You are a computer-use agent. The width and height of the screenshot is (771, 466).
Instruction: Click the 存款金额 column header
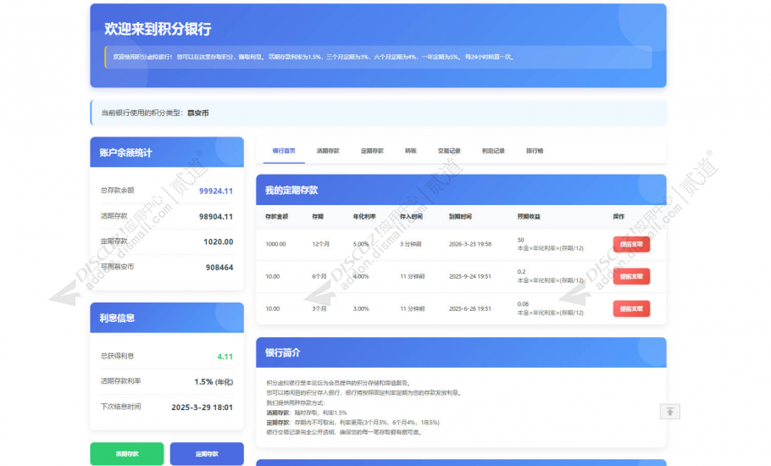[277, 216]
